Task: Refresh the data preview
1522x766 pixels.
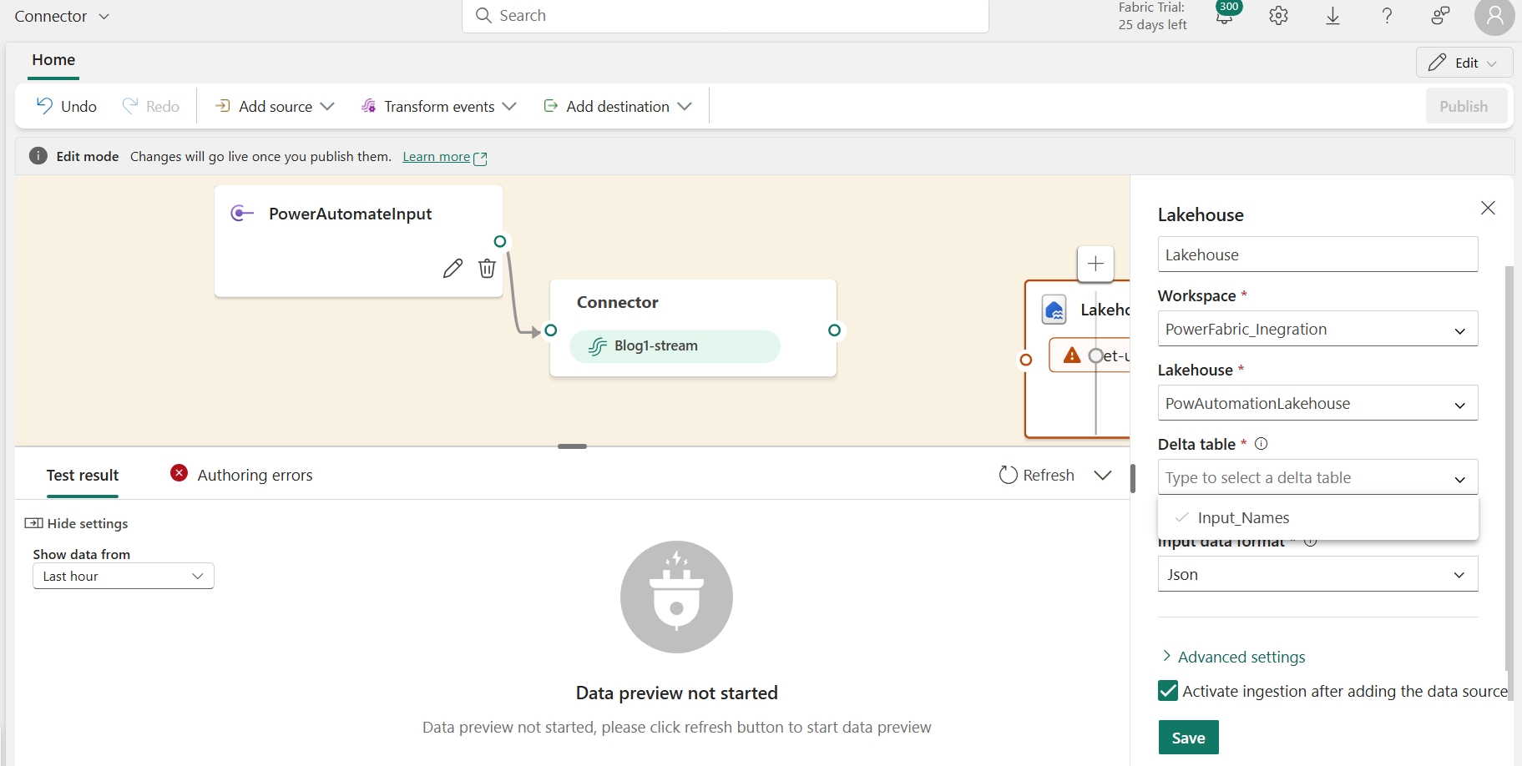Action: [x=1036, y=475]
